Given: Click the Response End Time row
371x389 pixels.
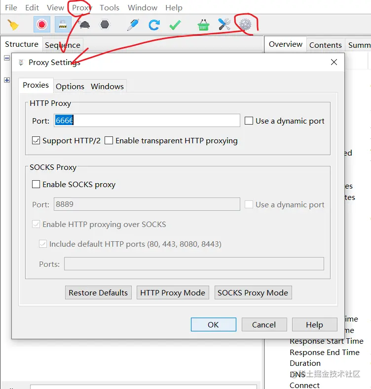Looking at the screenshot, I should [x=325, y=352].
